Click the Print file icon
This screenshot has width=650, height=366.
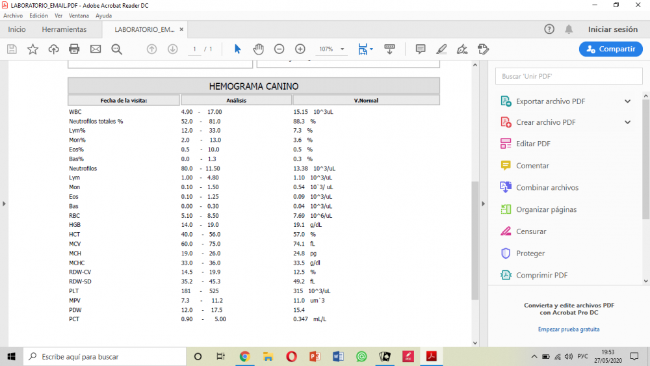pyautogui.click(x=74, y=49)
